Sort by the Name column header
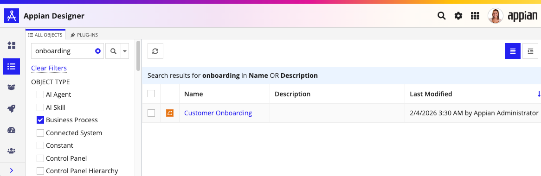The height and width of the screenshot is (176, 541). pos(193,94)
